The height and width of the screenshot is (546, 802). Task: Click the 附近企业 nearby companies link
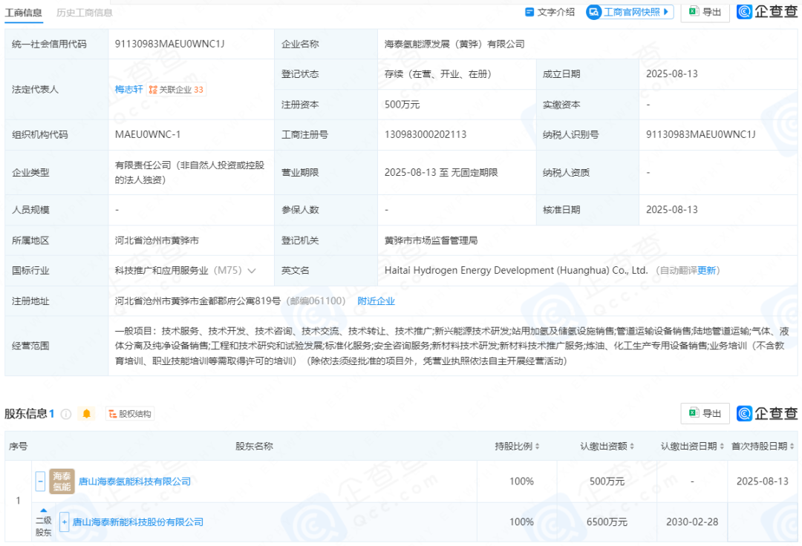[x=378, y=301]
